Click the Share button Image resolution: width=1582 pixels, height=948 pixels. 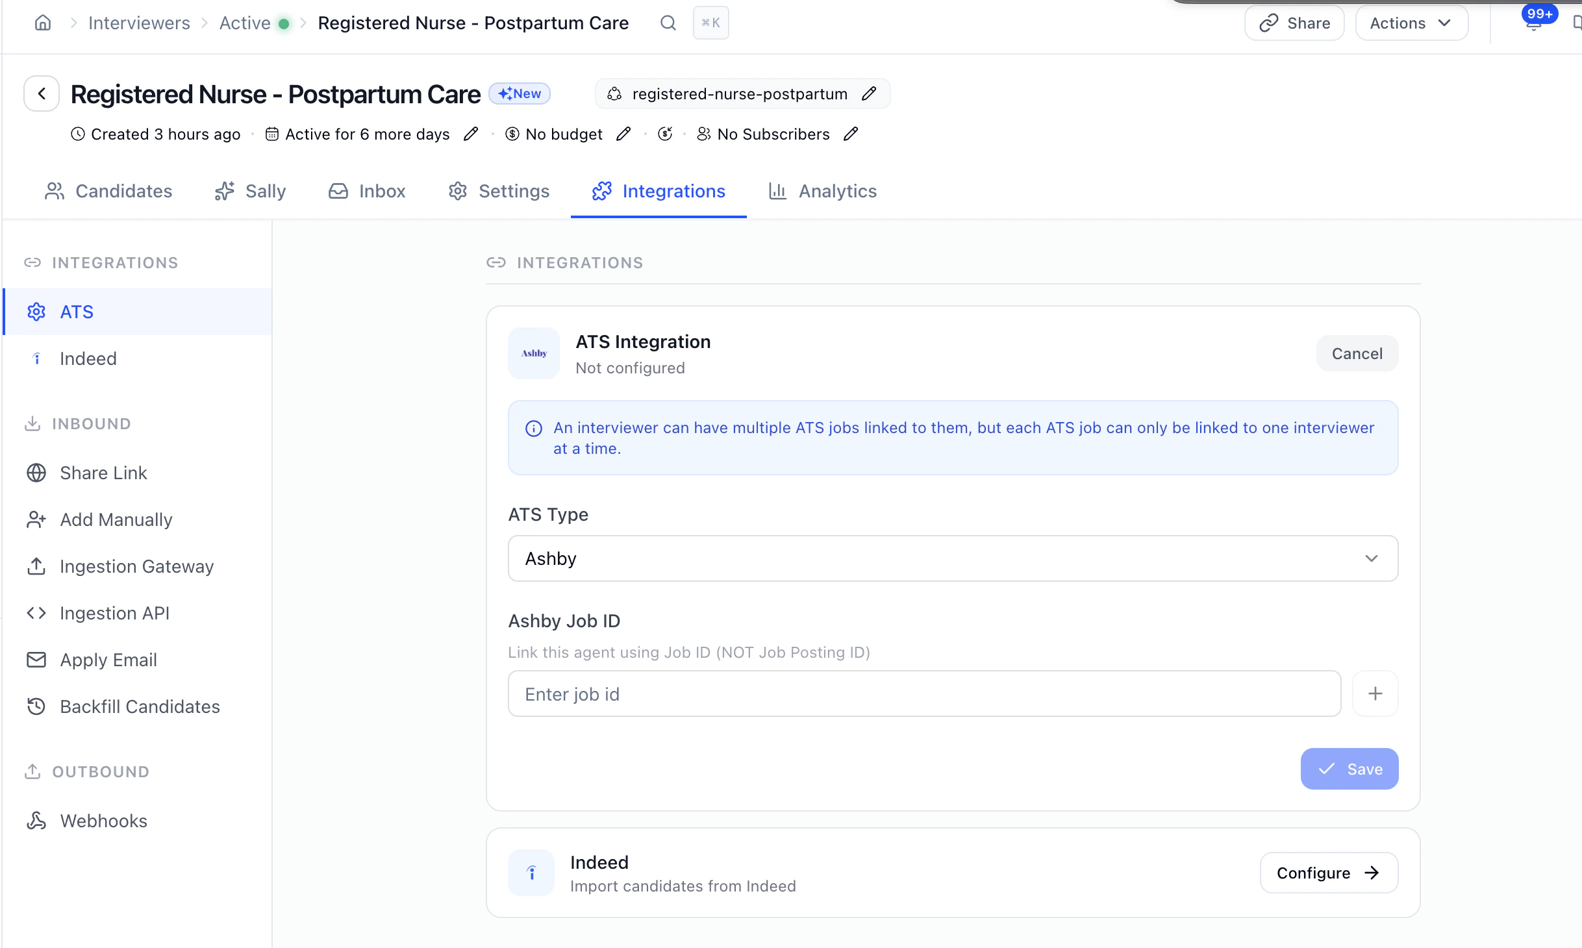(1294, 23)
